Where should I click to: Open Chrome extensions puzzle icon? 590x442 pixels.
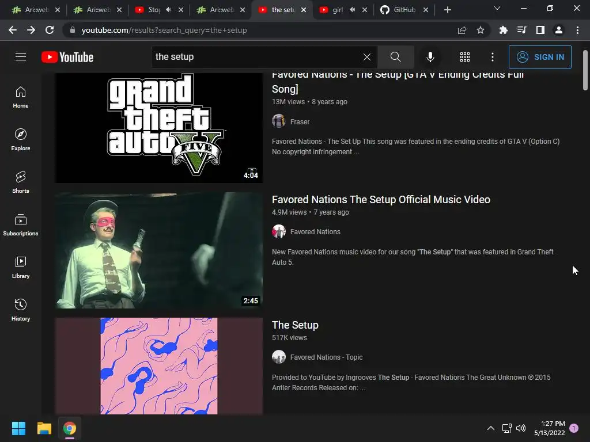click(504, 30)
